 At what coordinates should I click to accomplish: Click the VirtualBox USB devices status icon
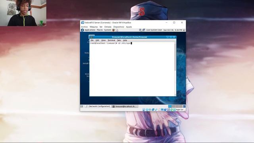(156, 110)
